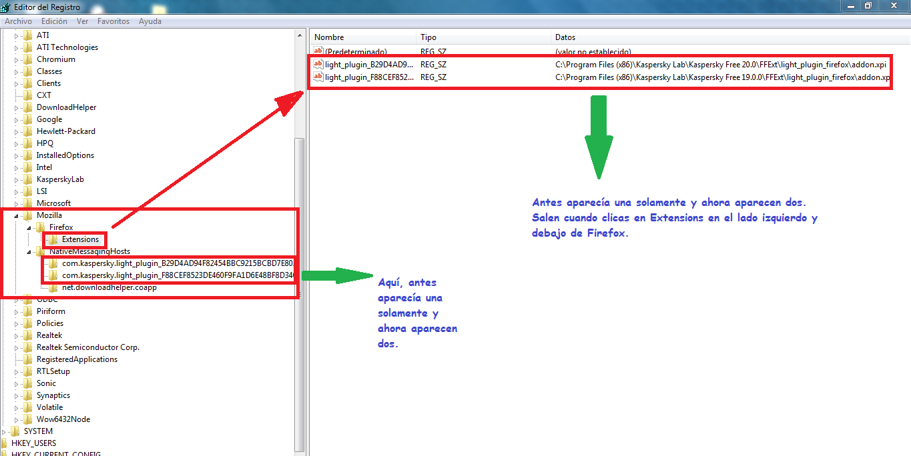Expand the ATI key
The width and height of the screenshot is (911, 456).
click(17, 35)
